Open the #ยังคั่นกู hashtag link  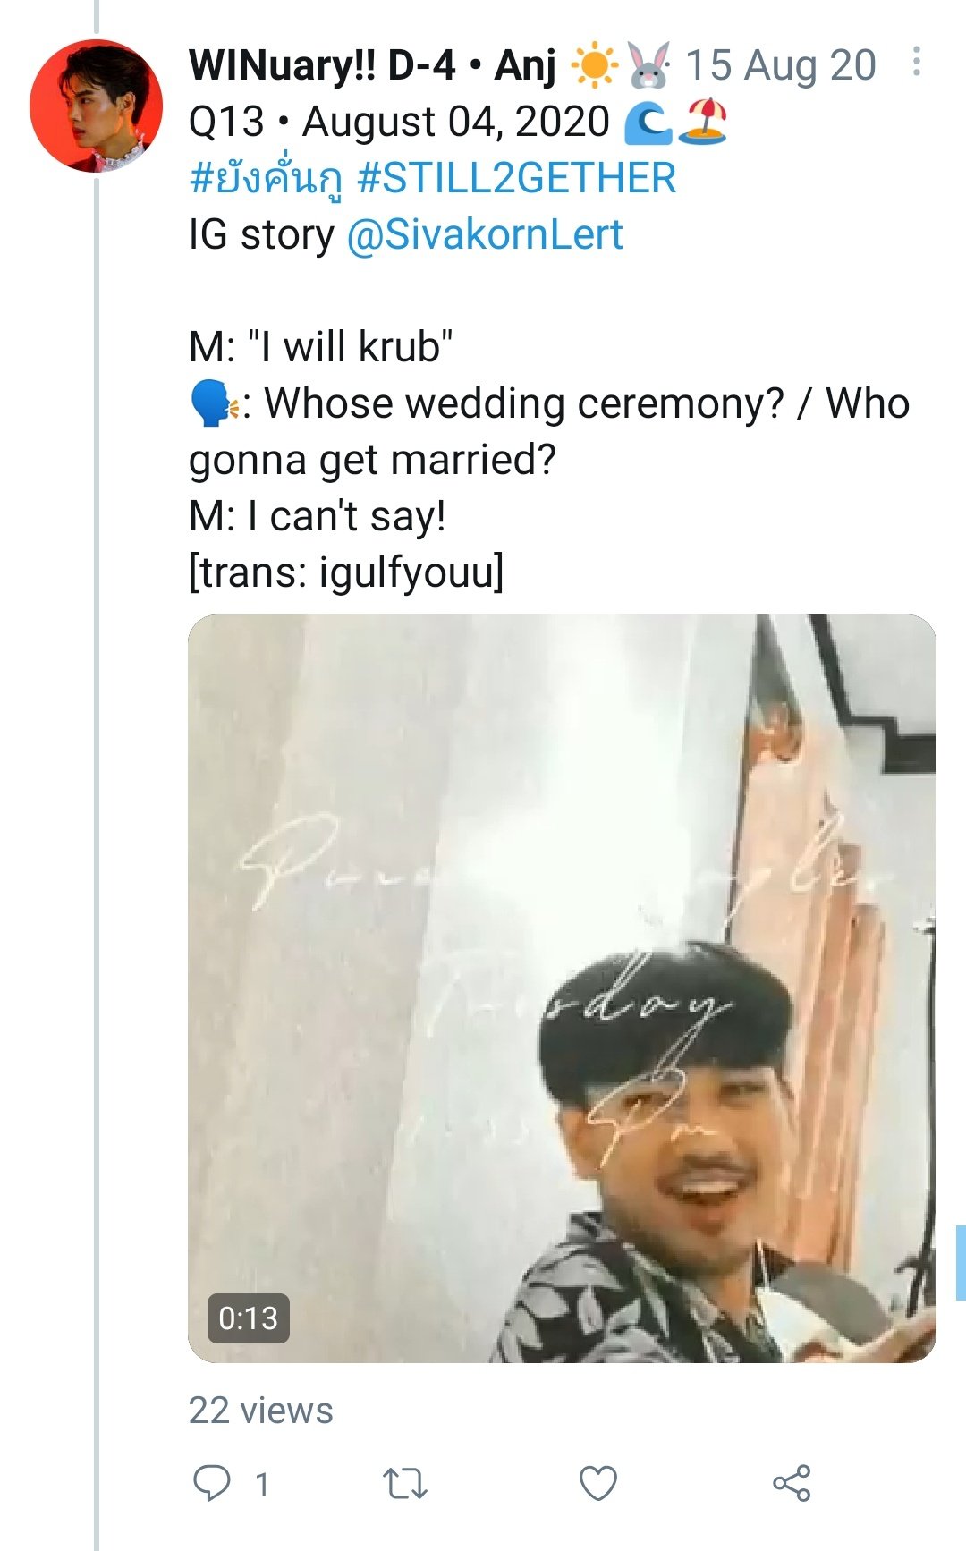coord(266,178)
